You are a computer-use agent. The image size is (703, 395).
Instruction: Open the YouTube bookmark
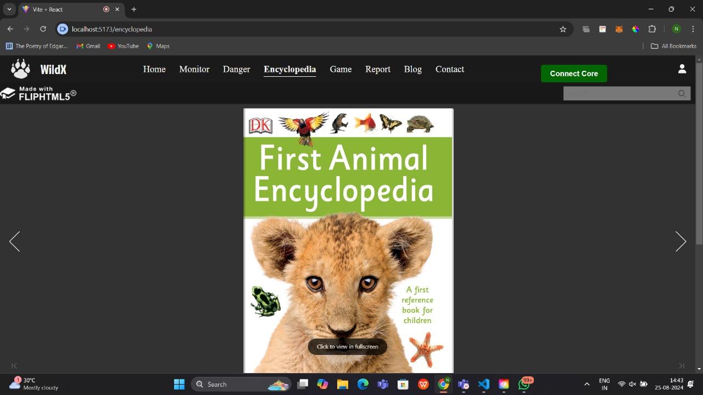(x=123, y=46)
